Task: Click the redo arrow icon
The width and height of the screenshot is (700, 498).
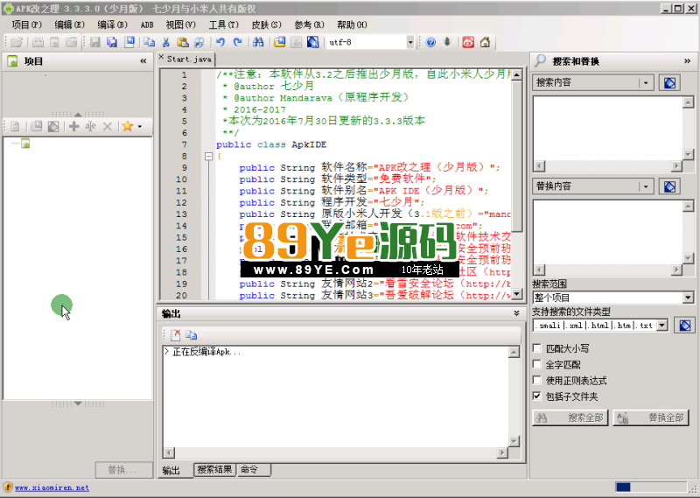Action: (237, 42)
